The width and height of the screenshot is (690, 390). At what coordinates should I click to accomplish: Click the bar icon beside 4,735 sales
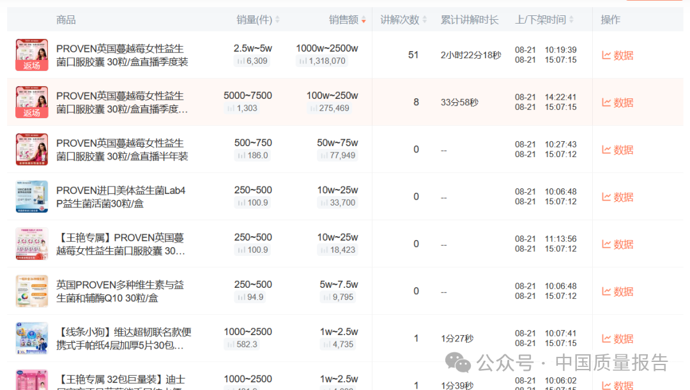(x=326, y=345)
